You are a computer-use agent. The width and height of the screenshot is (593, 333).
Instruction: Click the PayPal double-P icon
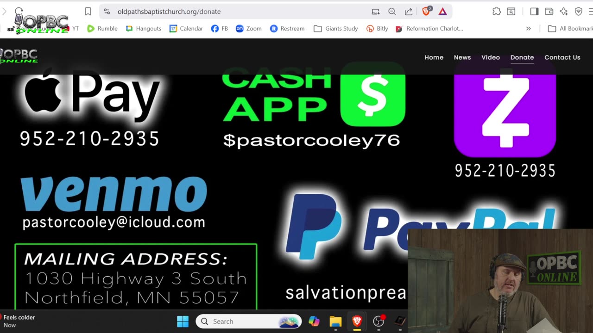tap(314, 227)
